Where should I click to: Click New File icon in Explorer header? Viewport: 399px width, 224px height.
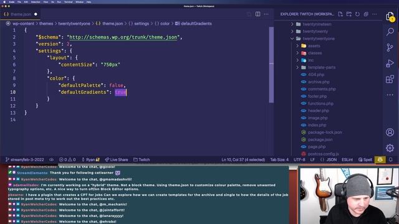[x=340, y=14]
